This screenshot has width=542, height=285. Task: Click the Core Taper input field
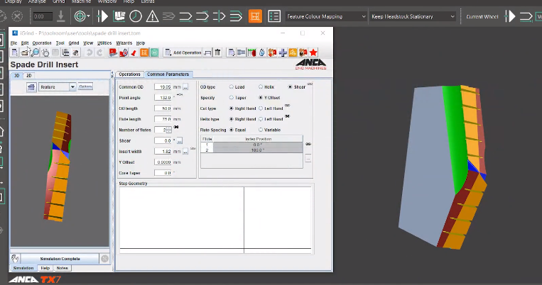click(163, 173)
